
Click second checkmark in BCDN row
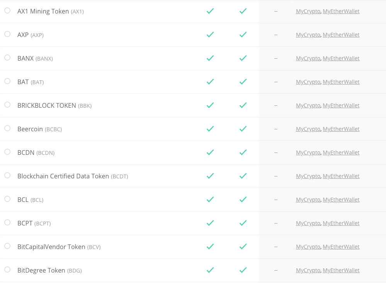pyautogui.click(x=243, y=153)
